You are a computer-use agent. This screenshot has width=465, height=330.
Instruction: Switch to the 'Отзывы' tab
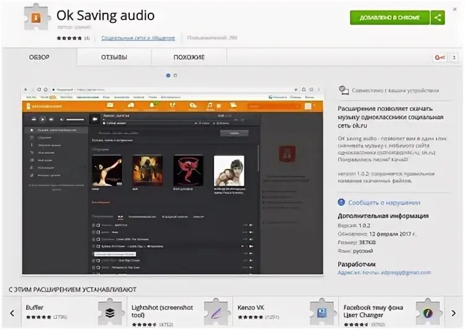pos(114,57)
